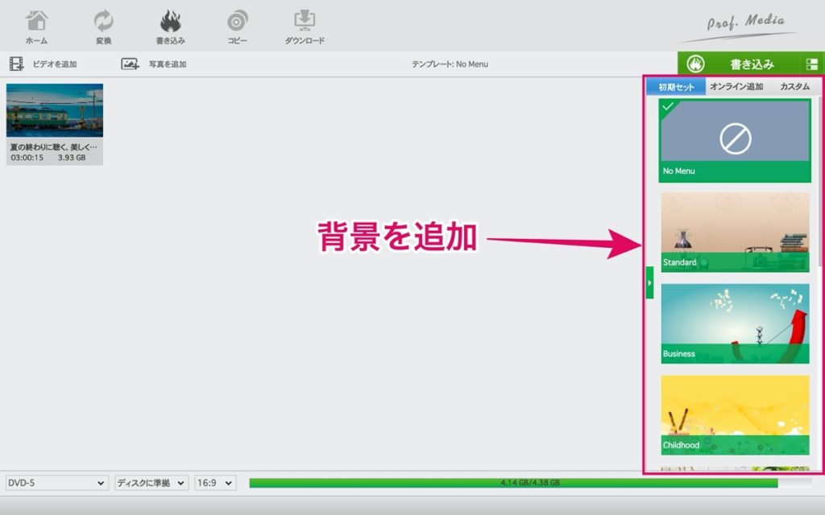Open the 16:9 aspect ratio dropdown
Viewport: 825px width, 515px height.
click(215, 483)
